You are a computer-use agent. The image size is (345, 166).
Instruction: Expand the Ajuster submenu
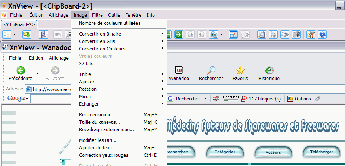[x=119, y=82]
